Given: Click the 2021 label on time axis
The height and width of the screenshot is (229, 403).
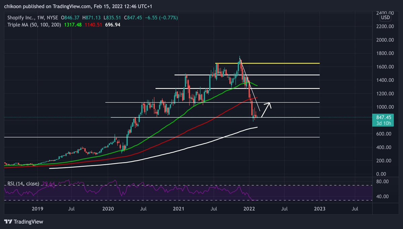Looking at the screenshot, I should (x=178, y=209).
